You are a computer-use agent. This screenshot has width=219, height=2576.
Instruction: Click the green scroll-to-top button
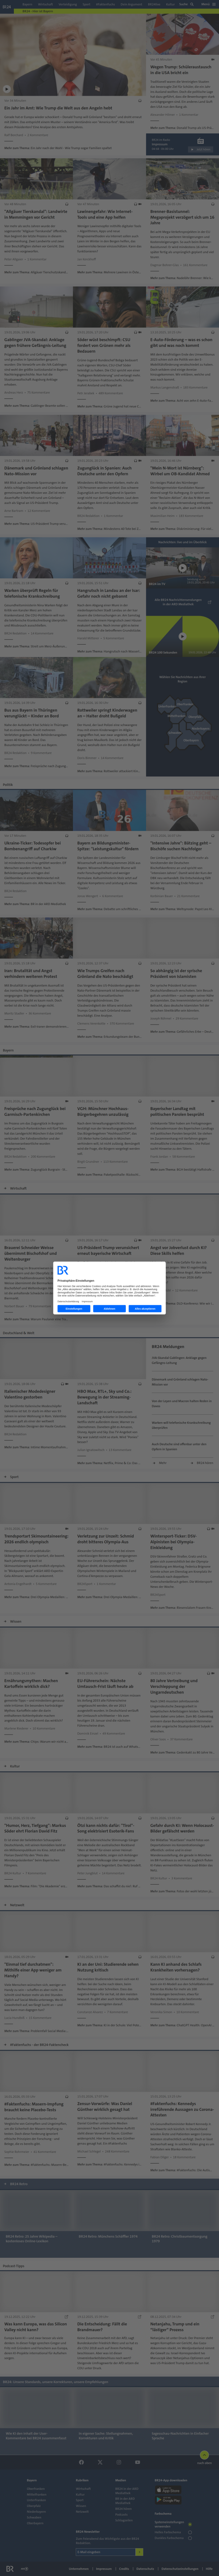pyautogui.click(x=204, y=2456)
